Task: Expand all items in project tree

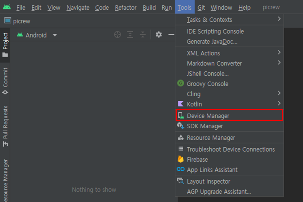Action: (x=130, y=34)
